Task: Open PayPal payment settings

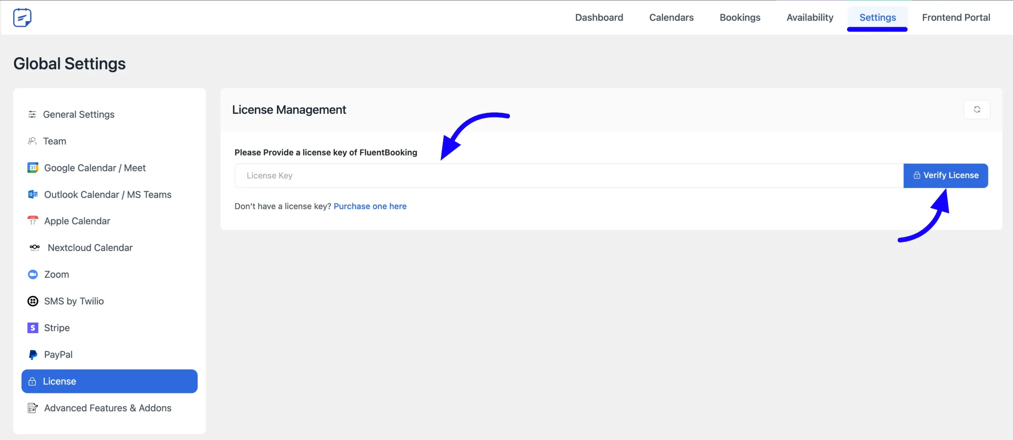Action: point(110,355)
